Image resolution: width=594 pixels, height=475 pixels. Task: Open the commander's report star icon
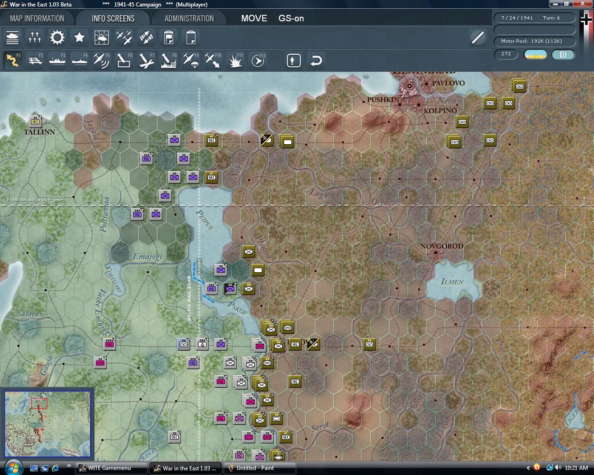[x=79, y=38]
